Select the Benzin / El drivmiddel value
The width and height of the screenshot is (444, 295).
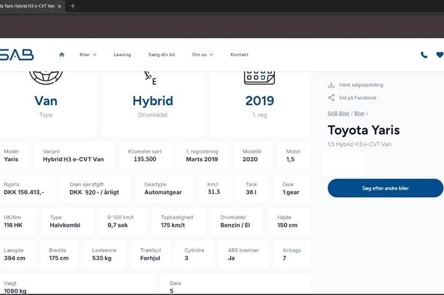pyautogui.click(x=235, y=225)
